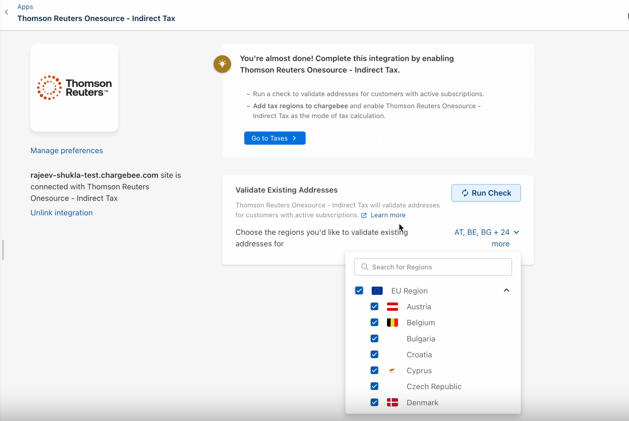Open the Apps breadcrumb link
The image size is (629, 421).
point(25,7)
